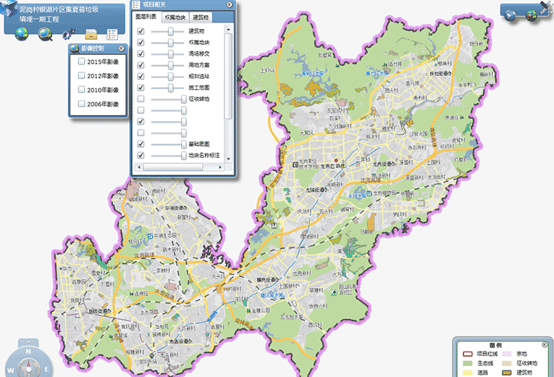Viewport: 554px width, 377px height.
Task: Uncheck the 建筑物 layer checkbox
Action: point(140,32)
